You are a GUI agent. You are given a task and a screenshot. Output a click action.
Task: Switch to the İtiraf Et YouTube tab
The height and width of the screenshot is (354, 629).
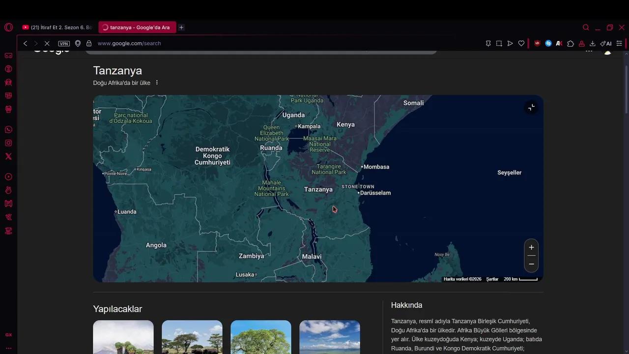coord(57,28)
